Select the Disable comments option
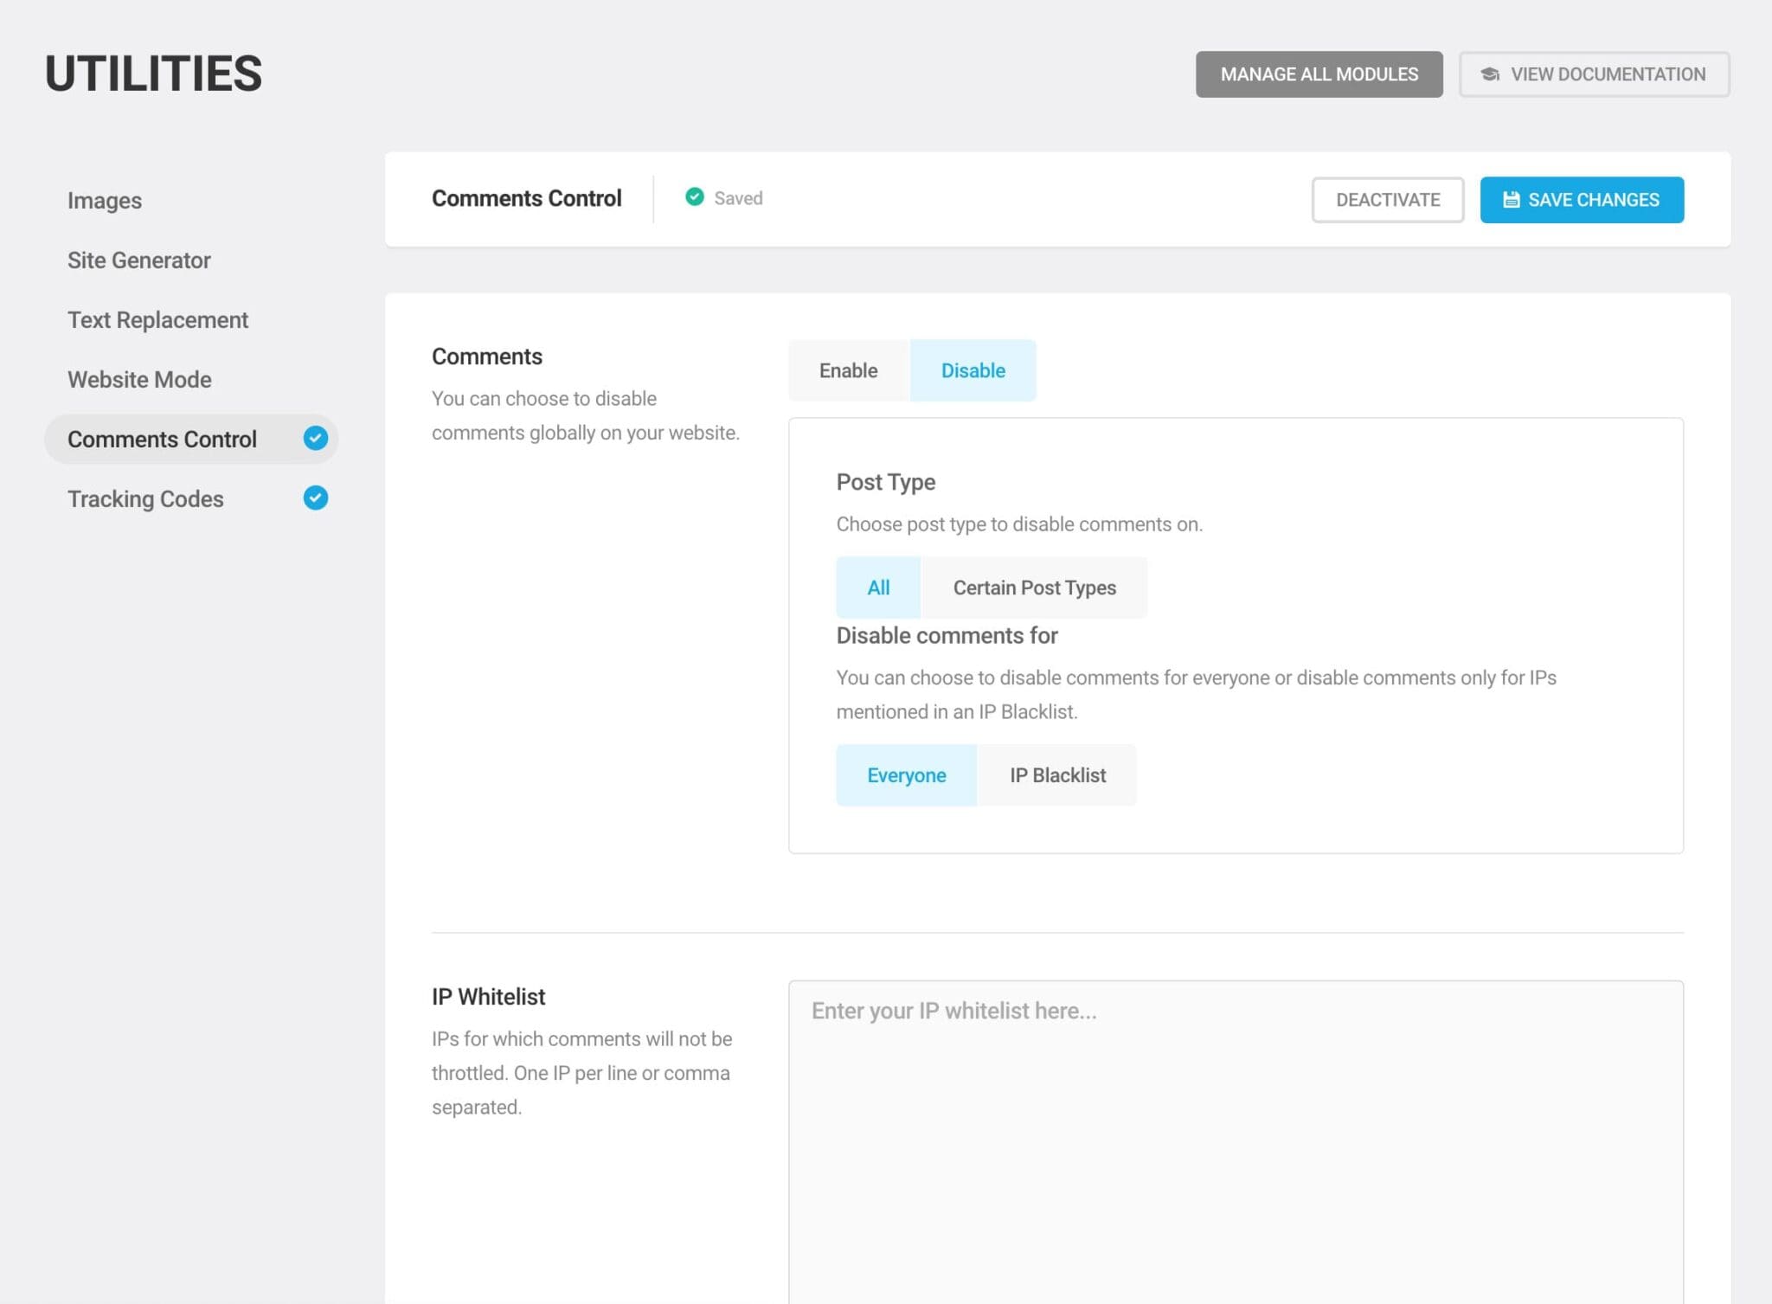Viewport: 1772px width, 1304px height. tap(973, 370)
